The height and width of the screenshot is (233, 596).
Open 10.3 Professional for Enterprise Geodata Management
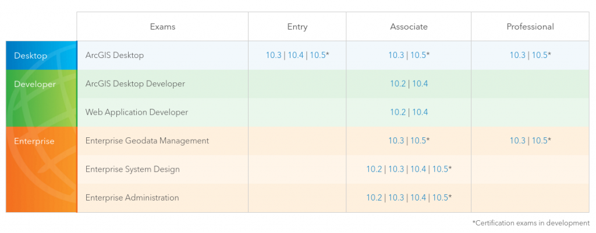click(517, 141)
